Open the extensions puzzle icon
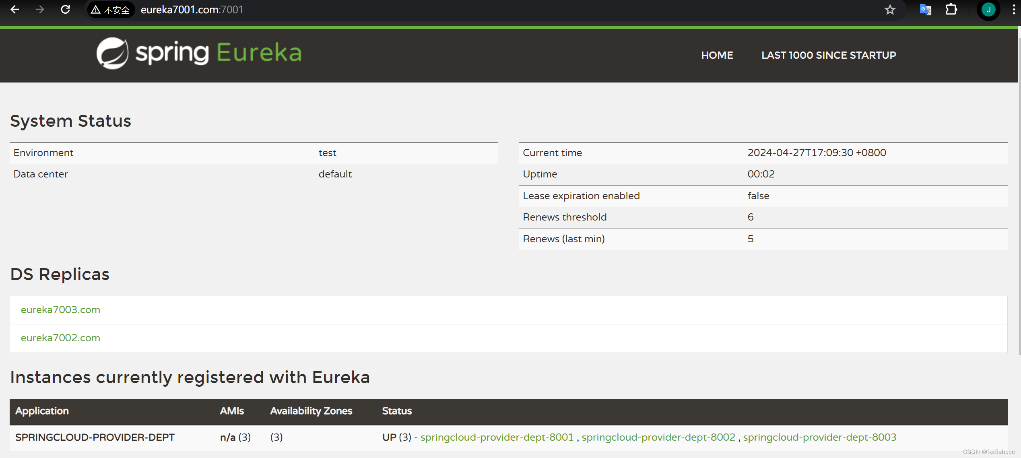Viewport: 1021px width, 458px height. 951,10
